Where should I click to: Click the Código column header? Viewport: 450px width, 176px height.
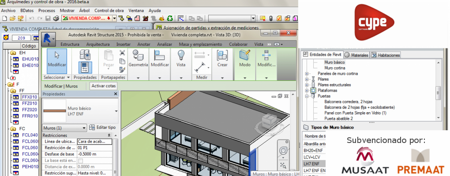(29, 46)
